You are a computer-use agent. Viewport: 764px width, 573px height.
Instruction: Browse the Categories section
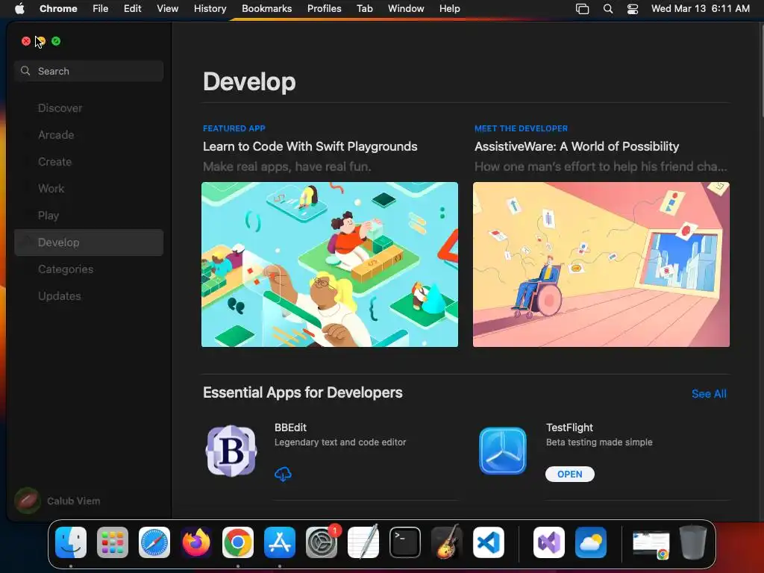89,269
